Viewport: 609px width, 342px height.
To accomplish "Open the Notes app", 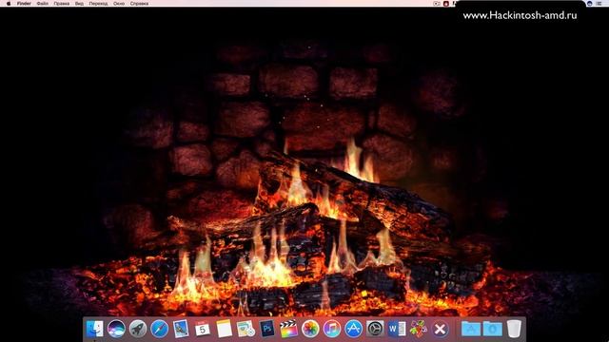I will pos(225,330).
